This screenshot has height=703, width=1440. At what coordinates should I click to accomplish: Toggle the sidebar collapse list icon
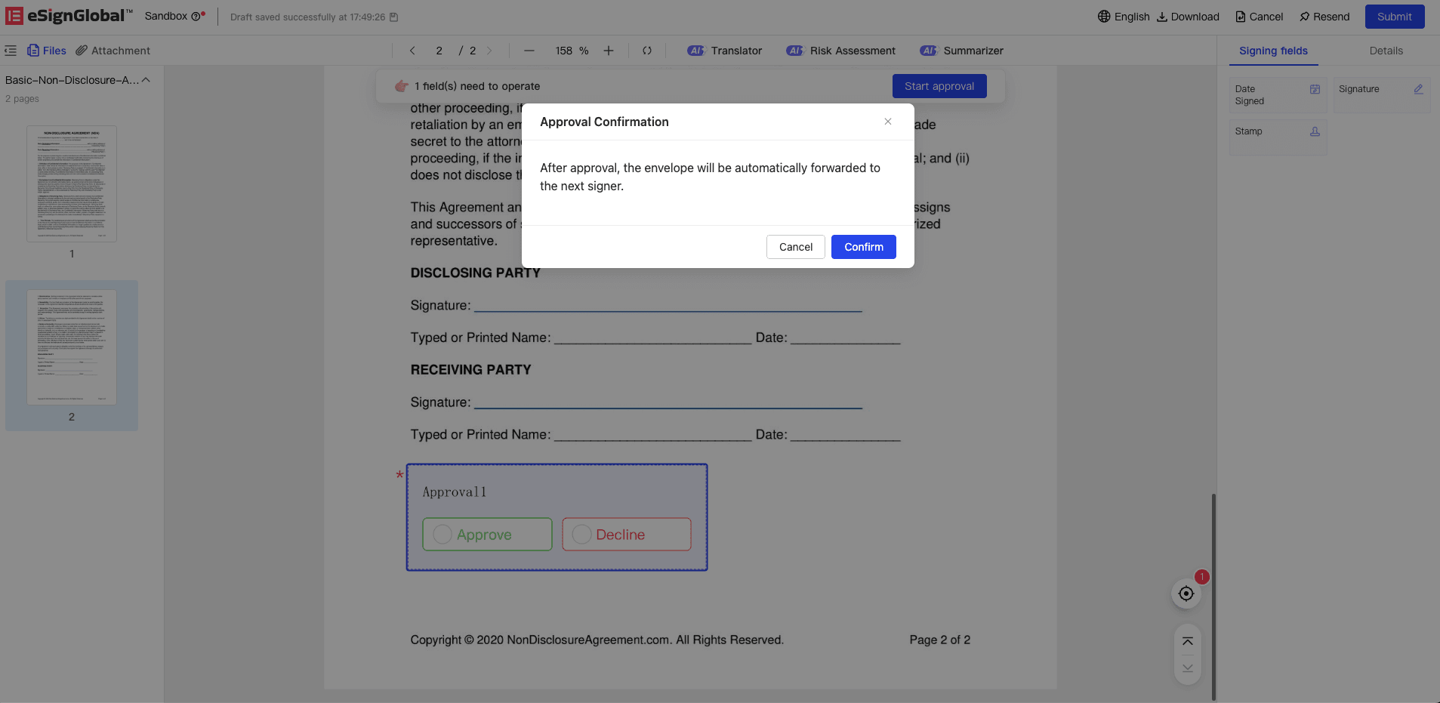tap(11, 51)
